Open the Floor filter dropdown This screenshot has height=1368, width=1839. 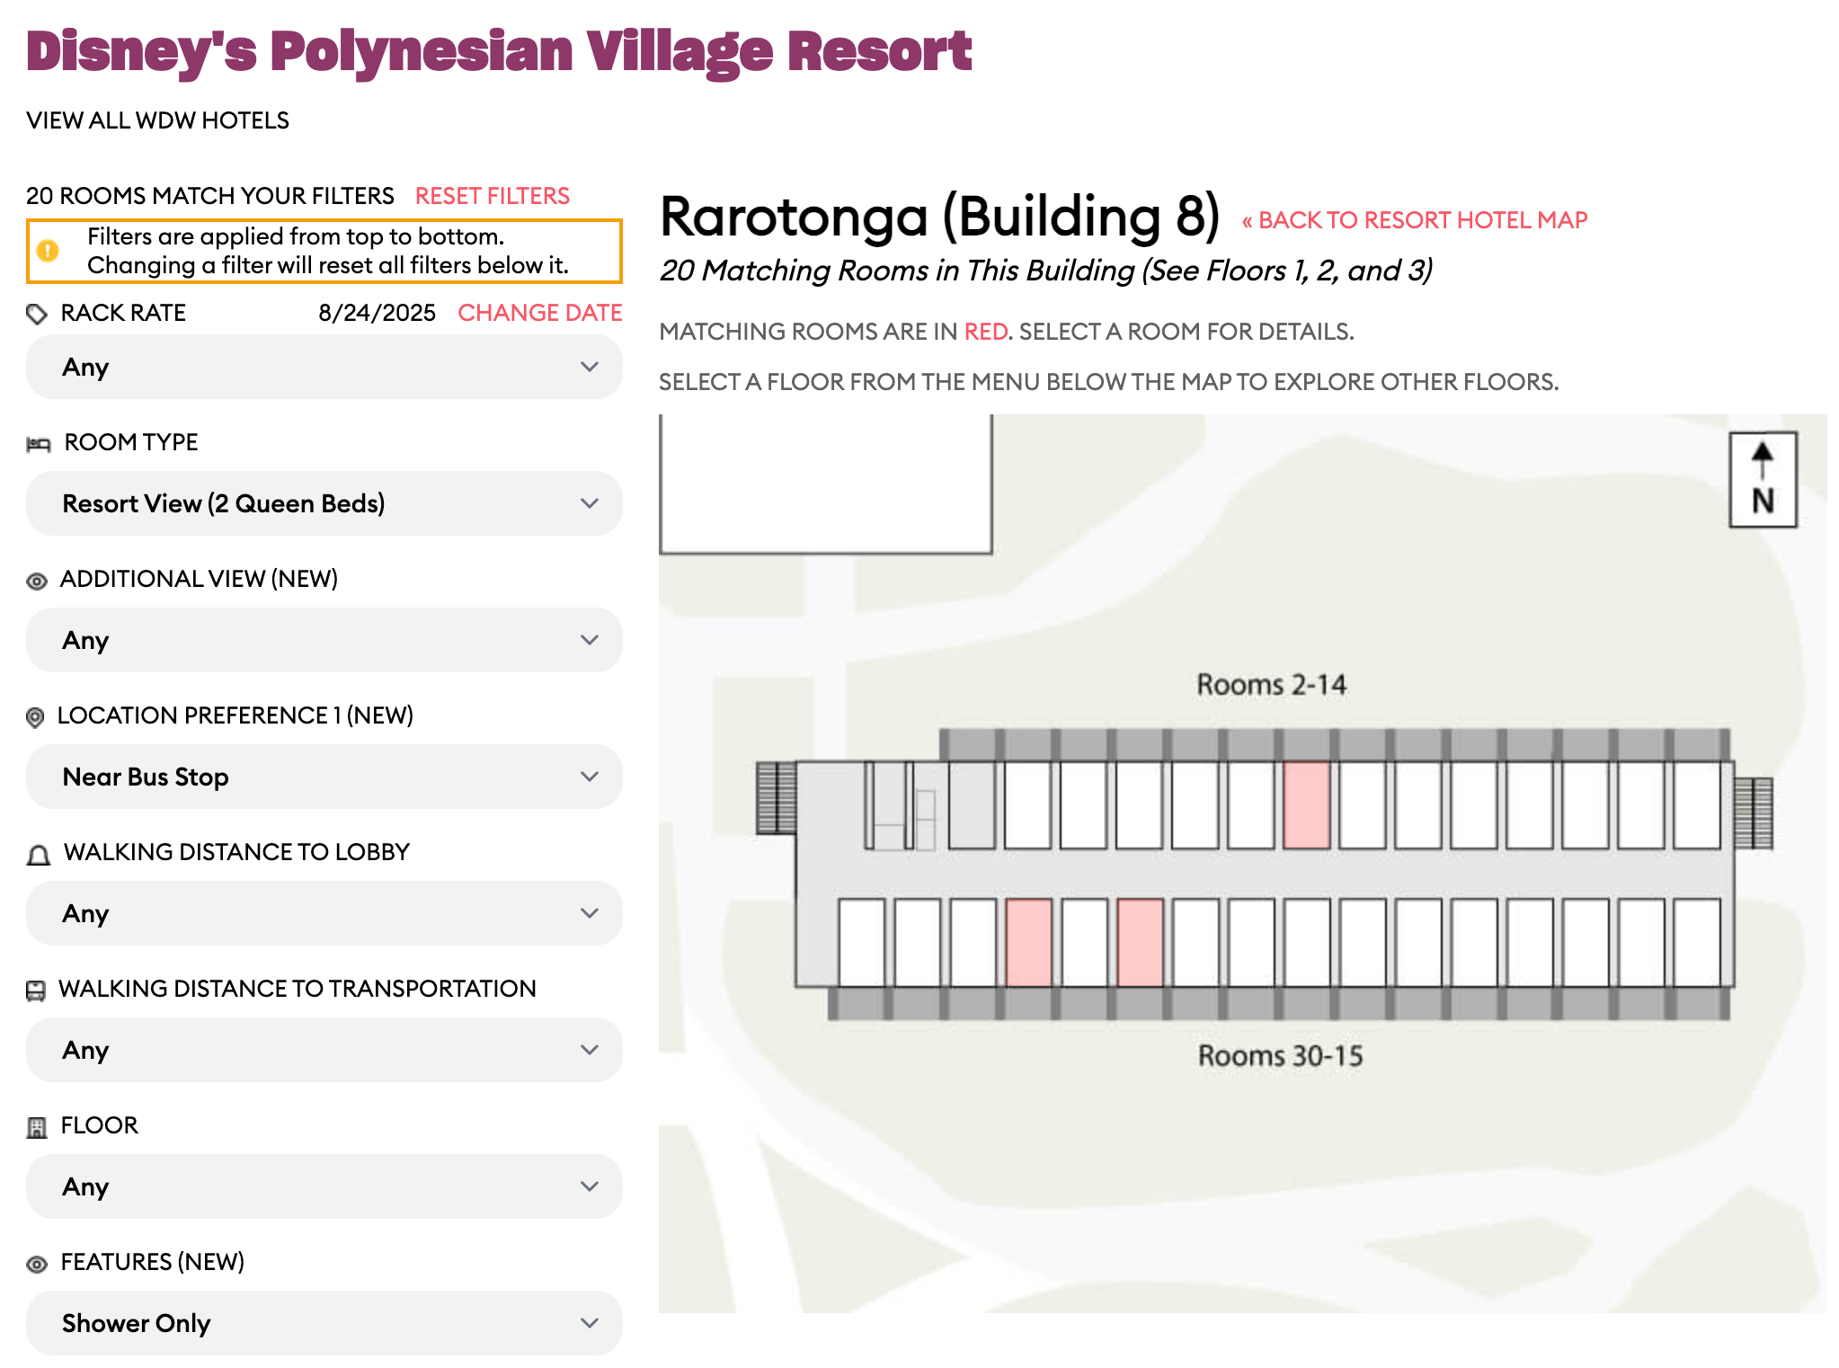(x=324, y=1186)
